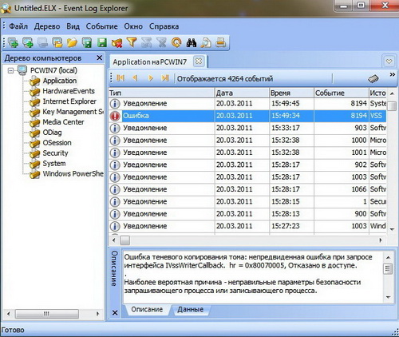The width and height of the screenshot is (399, 337).
Task: Click the memory chip icon in event toolbar
Action: (x=373, y=79)
